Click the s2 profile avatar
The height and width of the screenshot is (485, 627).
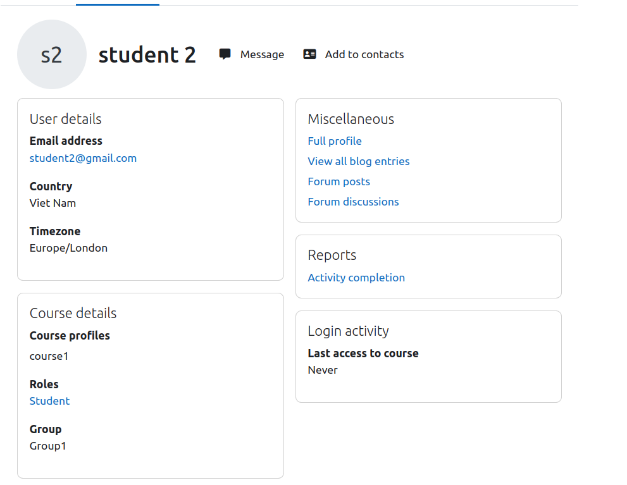52,54
